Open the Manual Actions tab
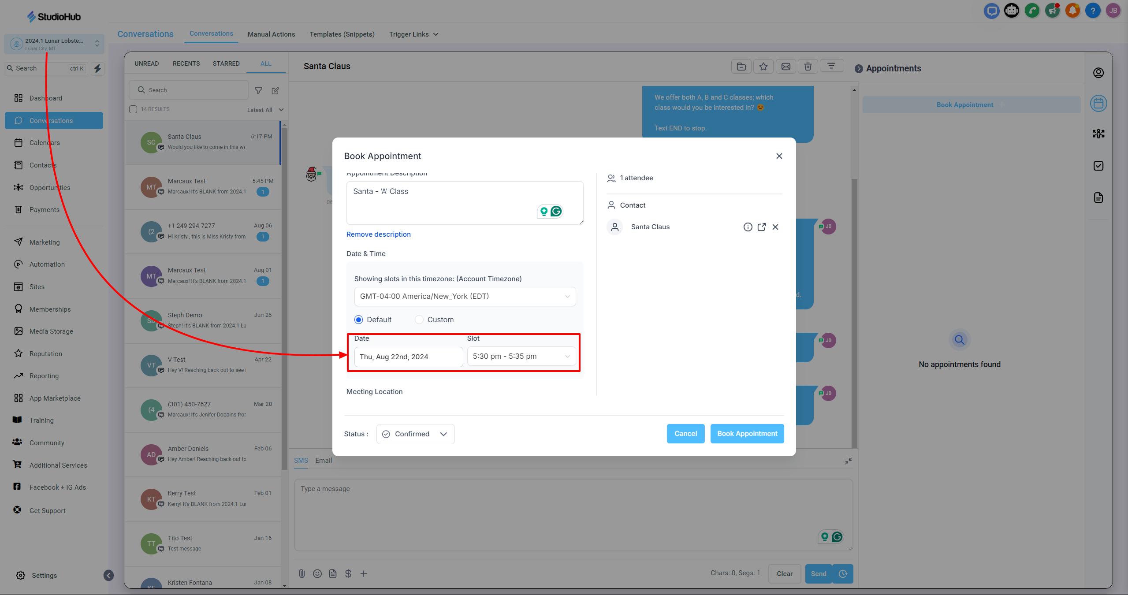1128x595 pixels. click(x=271, y=34)
